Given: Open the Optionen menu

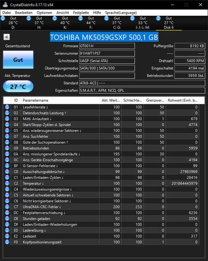Looking at the screenshot, I should pos(44,13).
